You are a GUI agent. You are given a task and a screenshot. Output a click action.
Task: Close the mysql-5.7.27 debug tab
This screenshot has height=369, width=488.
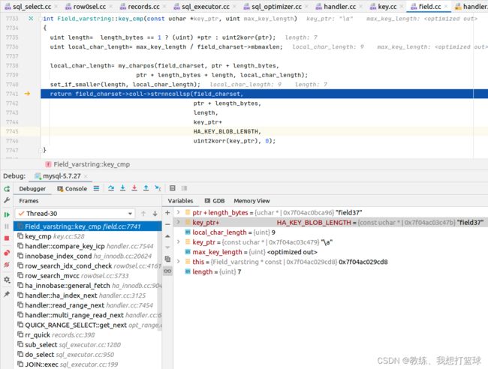[86, 176]
